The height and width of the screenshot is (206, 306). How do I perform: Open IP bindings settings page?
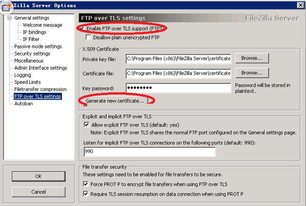tap(35, 32)
